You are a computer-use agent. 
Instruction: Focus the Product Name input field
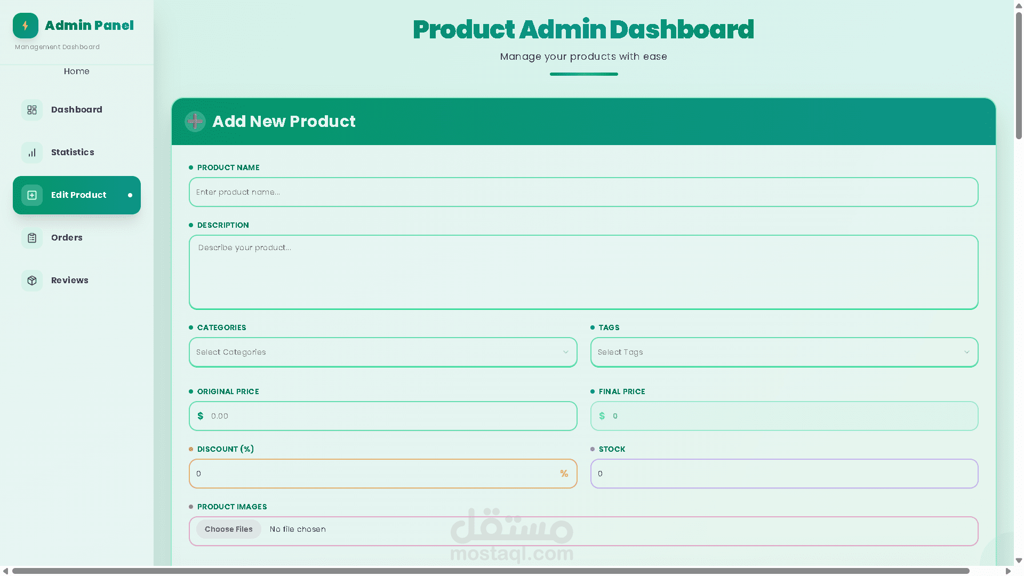tap(583, 192)
